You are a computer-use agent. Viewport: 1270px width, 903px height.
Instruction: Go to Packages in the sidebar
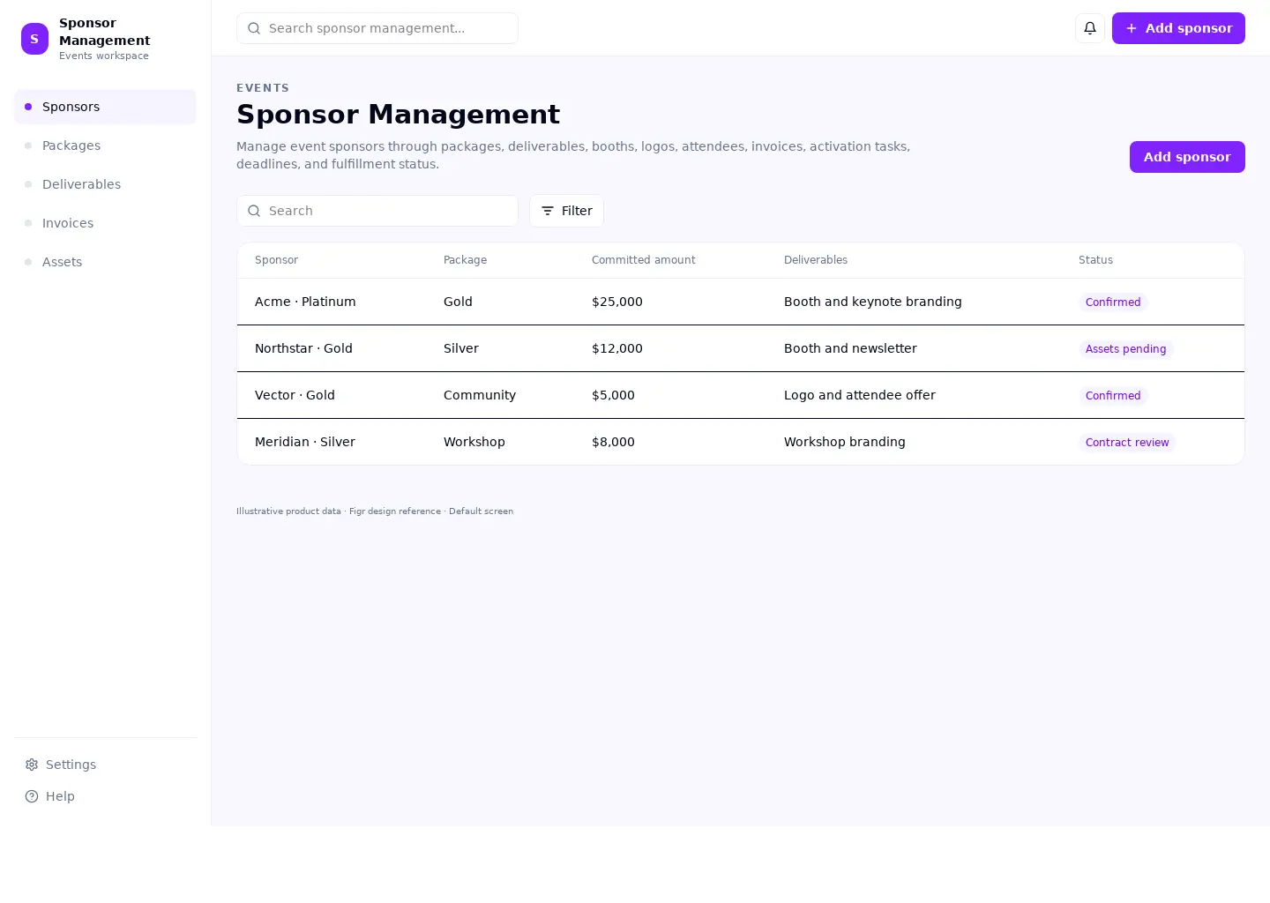[x=105, y=146]
